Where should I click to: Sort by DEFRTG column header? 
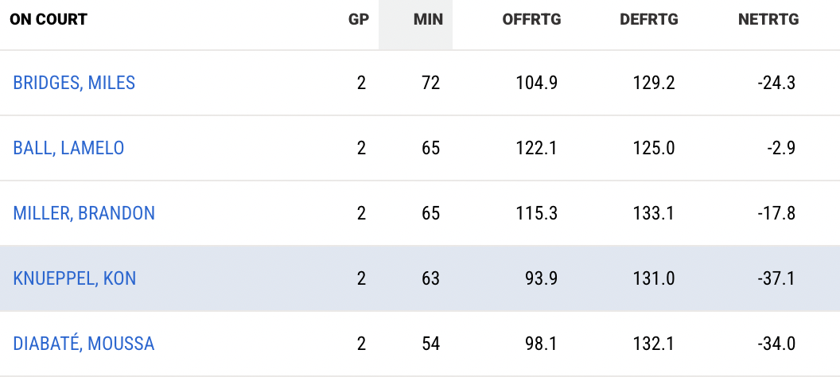coord(648,20)
